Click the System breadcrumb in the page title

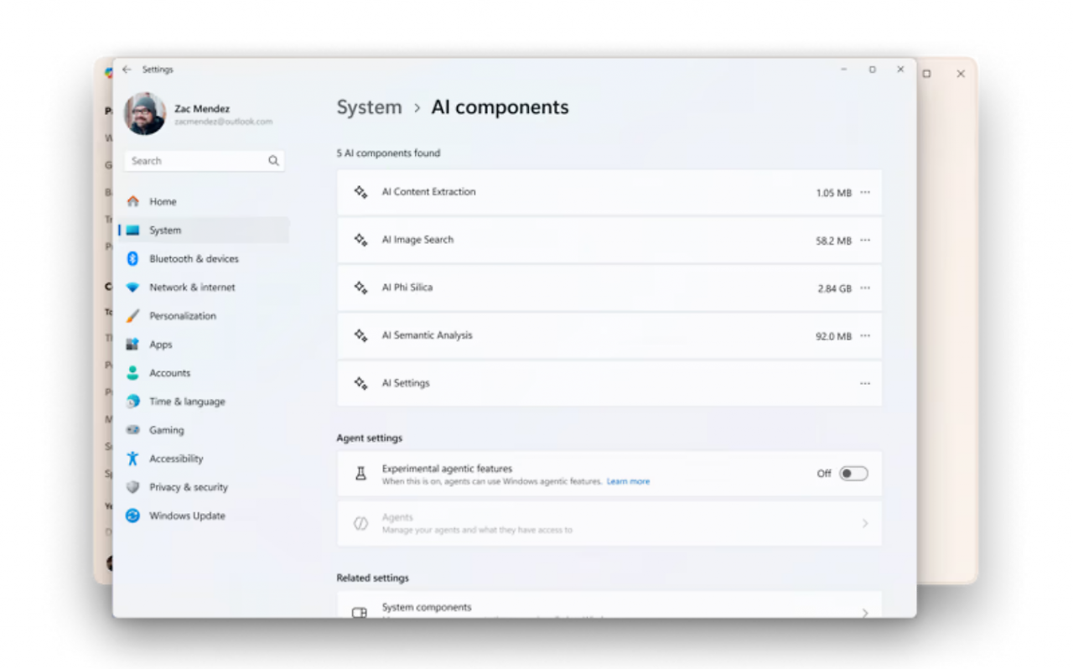point(369,107)
